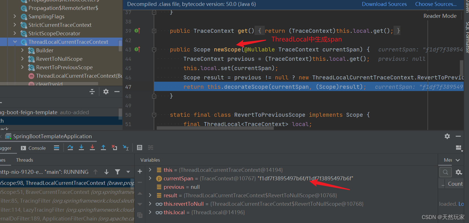This screenshot has height=223, width=469.
Task: Expand the StrictCurrentTraceContext tree node
Action: pyautogui.click(x=15, y=25)
